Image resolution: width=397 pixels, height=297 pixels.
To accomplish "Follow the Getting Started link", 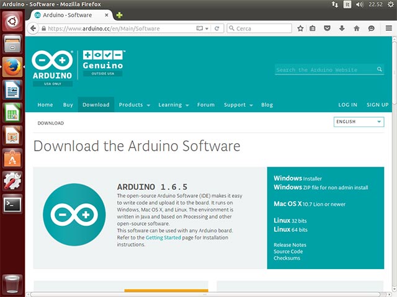I will click(x=163, y=237).
